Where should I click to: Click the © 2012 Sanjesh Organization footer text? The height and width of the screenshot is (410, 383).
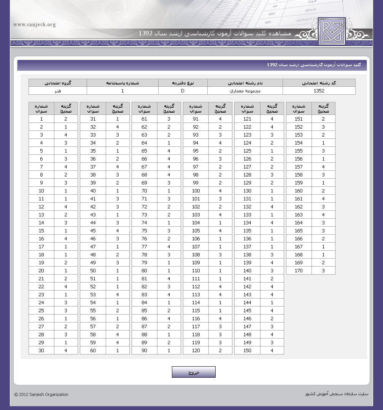(41, 394)
